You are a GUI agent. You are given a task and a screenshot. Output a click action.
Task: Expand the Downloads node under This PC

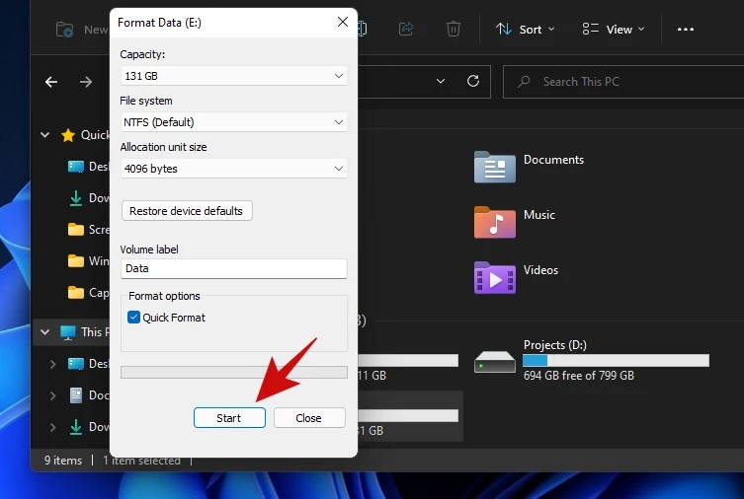(x=52, y=427)
